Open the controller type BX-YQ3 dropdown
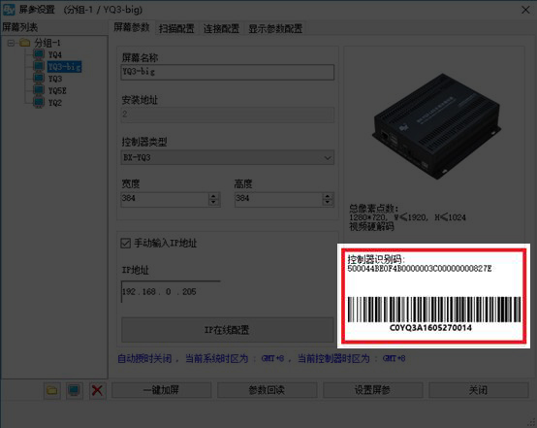Viewport: 537px width, 428px height. [x=227, y=158]
